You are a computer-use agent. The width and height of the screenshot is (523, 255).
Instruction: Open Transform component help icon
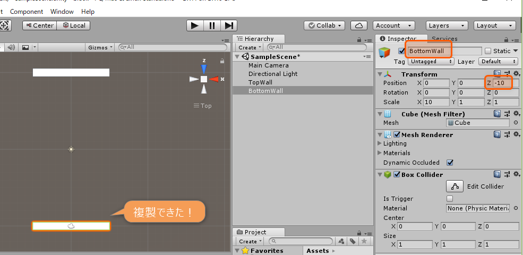(x=497, y=74)
